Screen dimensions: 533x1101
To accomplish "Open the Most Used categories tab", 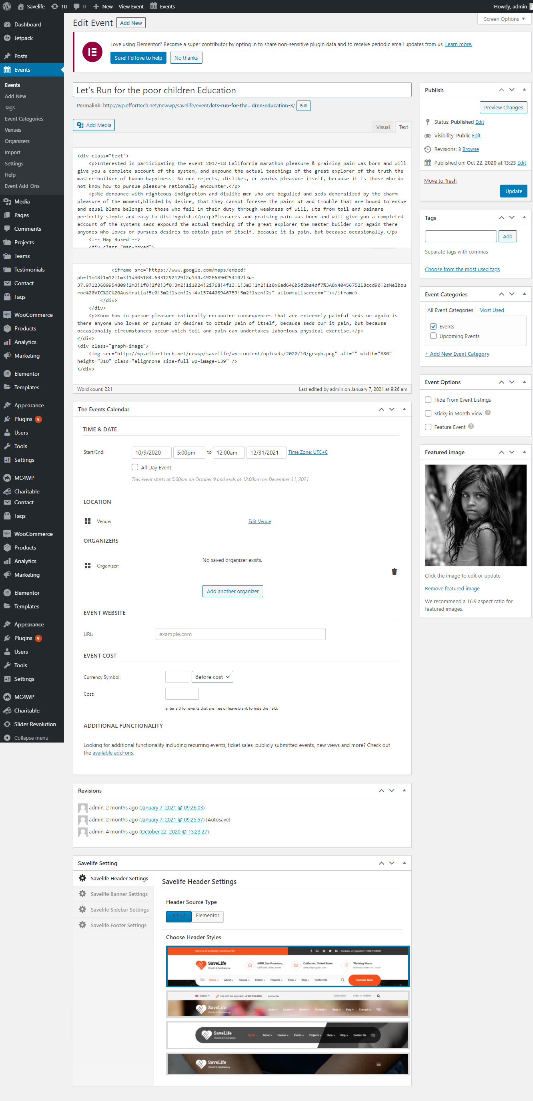I will click(491, 310).
